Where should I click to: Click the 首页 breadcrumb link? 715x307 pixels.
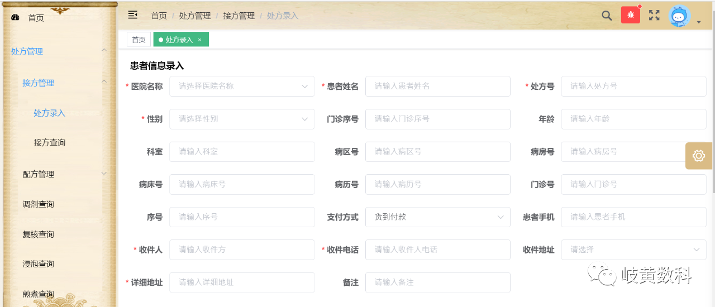159,16
